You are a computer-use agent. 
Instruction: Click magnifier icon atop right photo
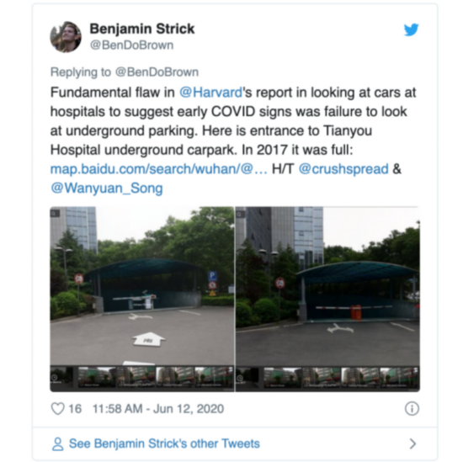241,213
